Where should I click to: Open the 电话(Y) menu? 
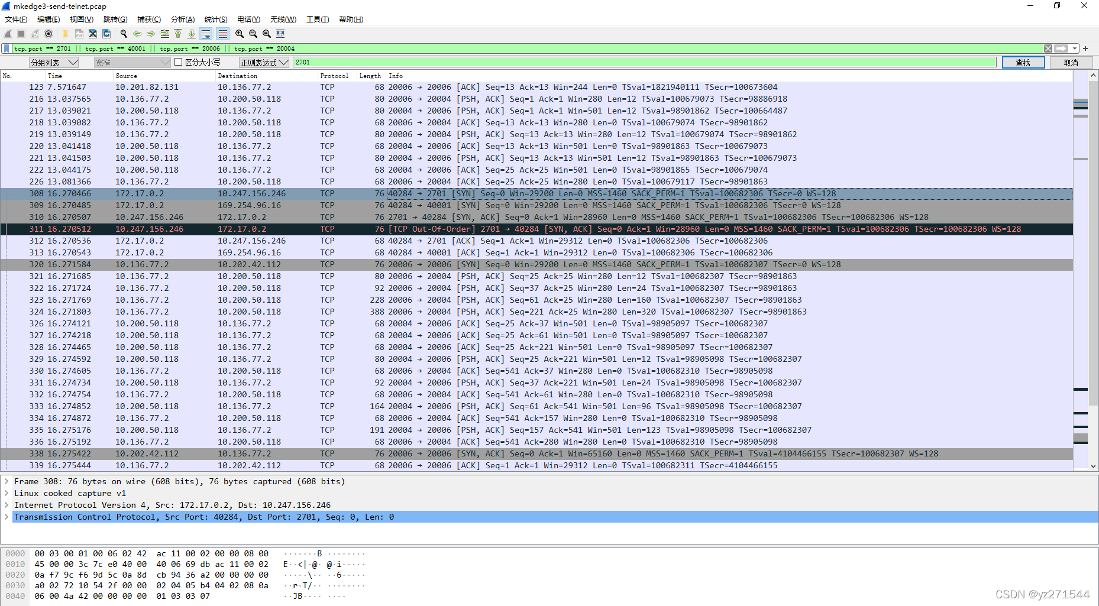click(x=249, y=20)
